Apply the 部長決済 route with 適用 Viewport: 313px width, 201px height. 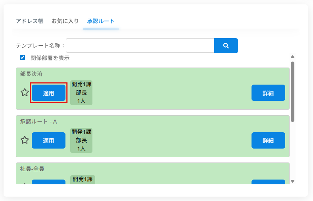tap(48, 93)
